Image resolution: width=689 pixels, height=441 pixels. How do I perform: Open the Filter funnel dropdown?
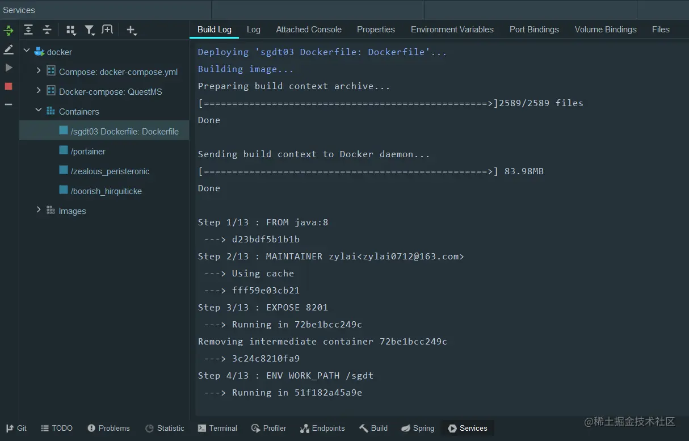coord(90,30)
